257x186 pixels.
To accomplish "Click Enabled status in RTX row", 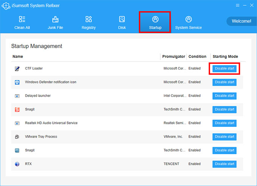I will [x=195, y=164].
